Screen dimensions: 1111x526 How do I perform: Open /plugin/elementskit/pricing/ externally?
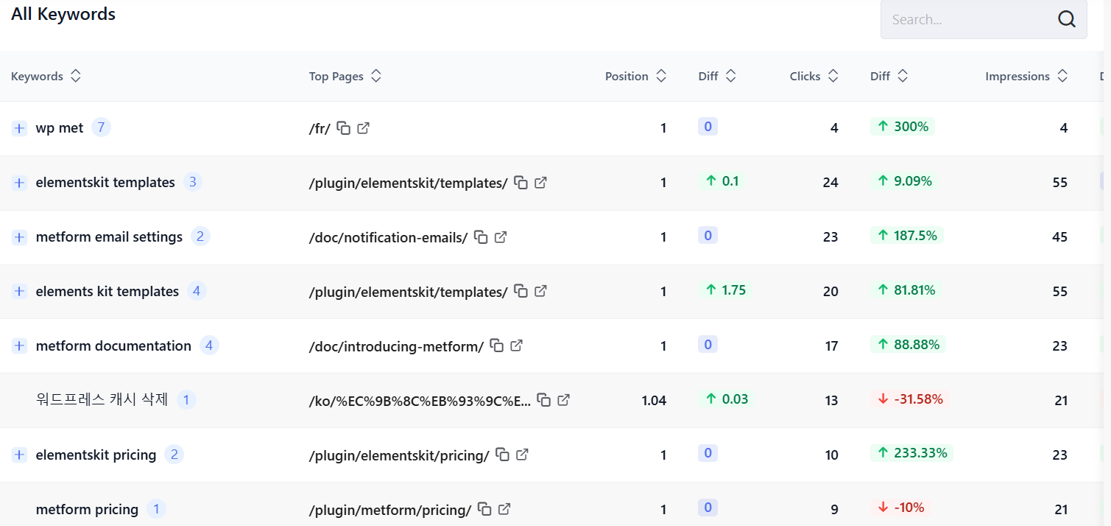click(522, 455)
